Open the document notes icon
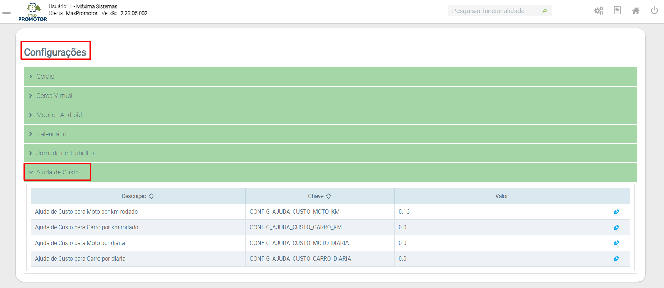Viewport: 664px width, 288px height. 617,10
